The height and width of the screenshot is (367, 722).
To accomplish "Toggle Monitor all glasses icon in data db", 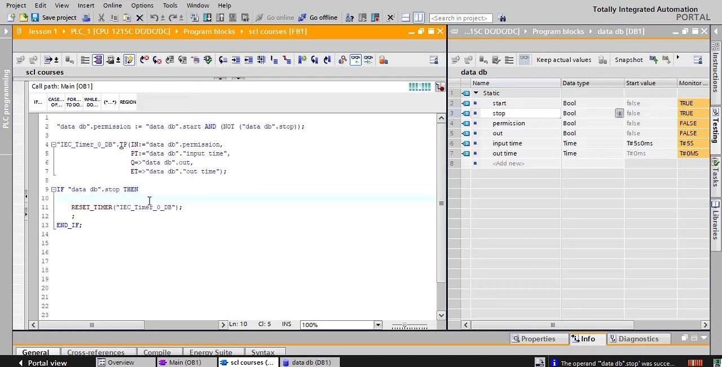I will (524, 60).
